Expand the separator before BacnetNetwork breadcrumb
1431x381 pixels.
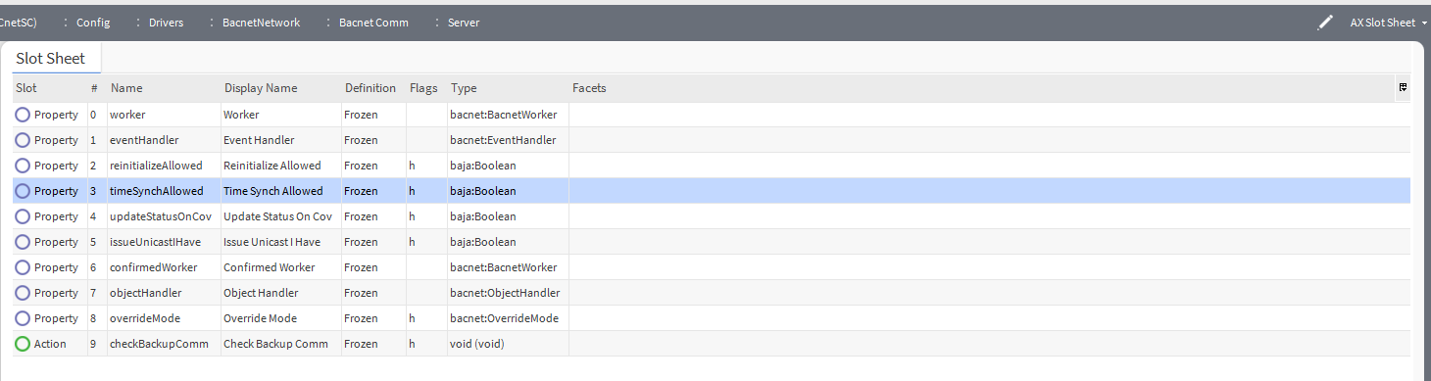coord(212,23)
